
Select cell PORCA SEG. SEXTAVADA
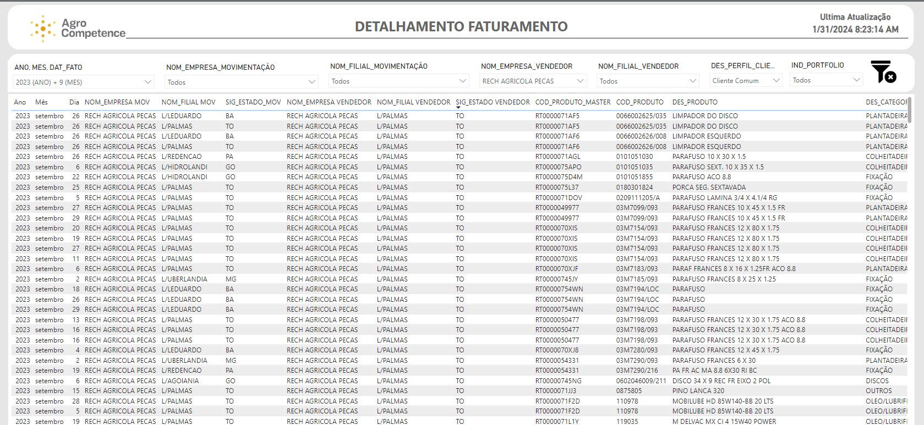(709, 187)
